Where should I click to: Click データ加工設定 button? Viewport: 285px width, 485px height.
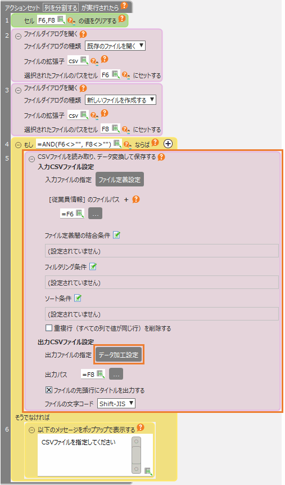[x=119, y=355]
